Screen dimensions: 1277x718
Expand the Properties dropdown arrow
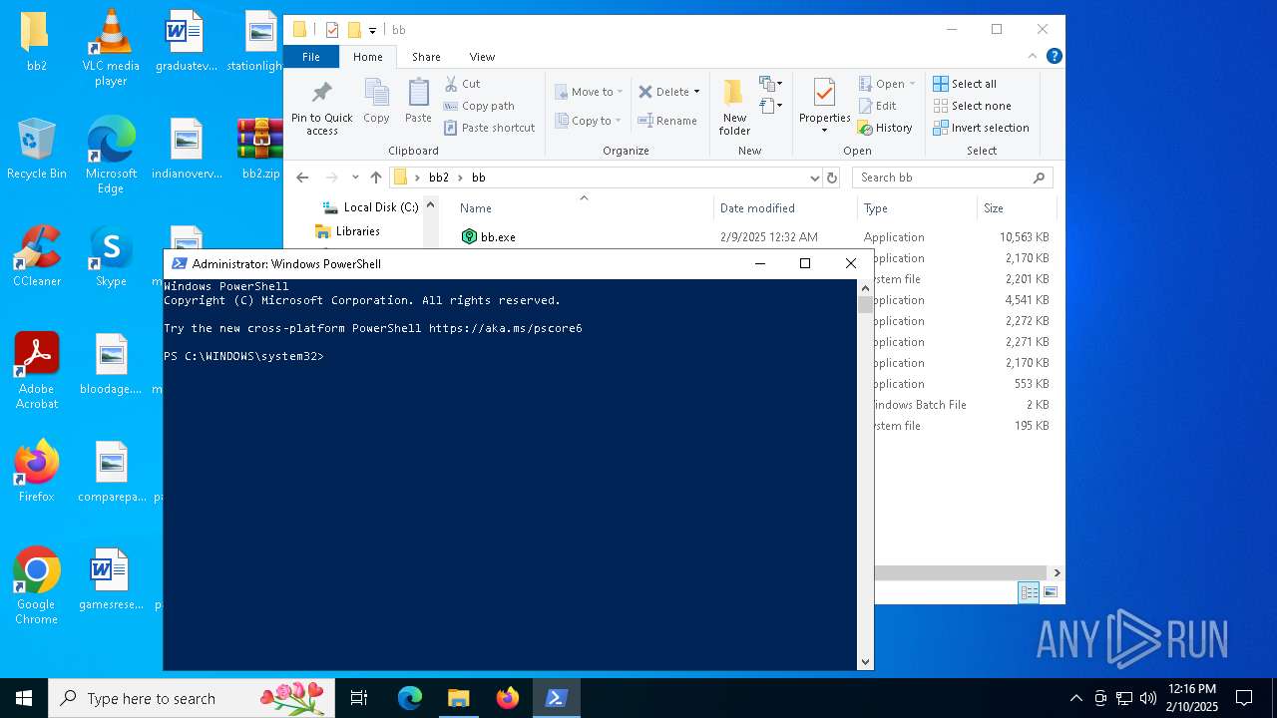(824, 131)
